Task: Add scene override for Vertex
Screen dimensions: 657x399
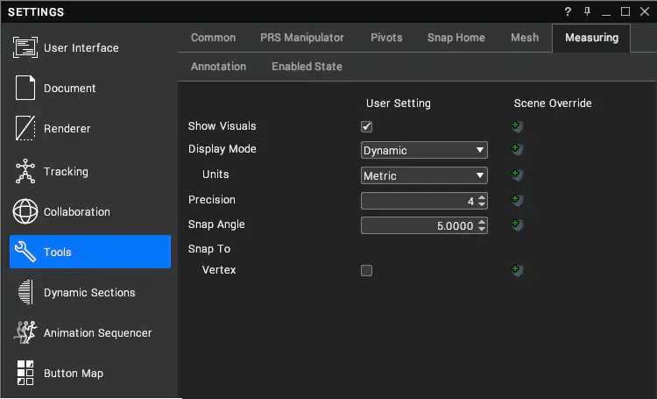Action: coord(517,270)
